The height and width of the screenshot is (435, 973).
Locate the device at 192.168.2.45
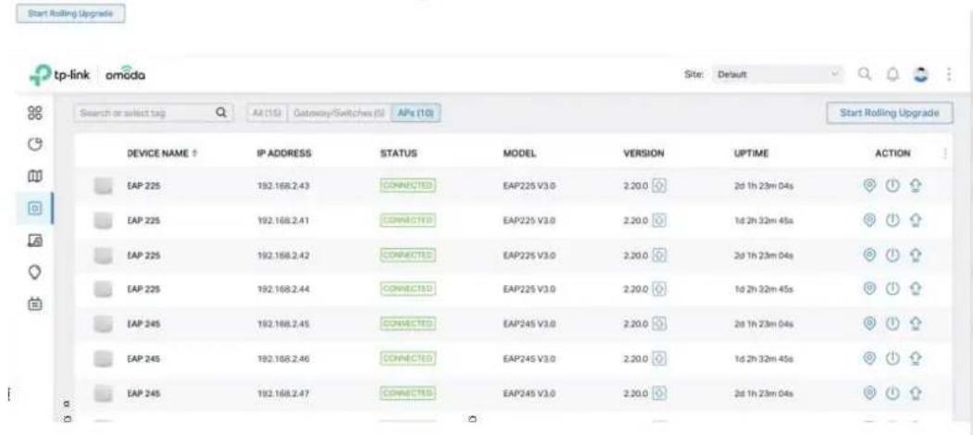[x=869, y=323]
